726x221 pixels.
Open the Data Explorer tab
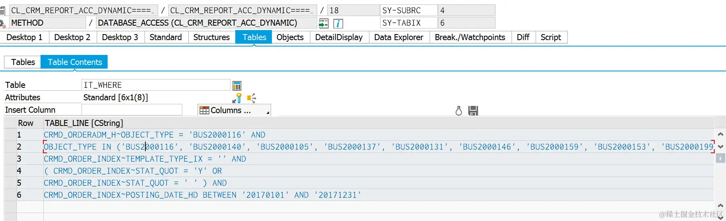pyautogui.click(x=399, y=37)
